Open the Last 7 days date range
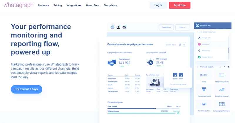 (171, 45)
